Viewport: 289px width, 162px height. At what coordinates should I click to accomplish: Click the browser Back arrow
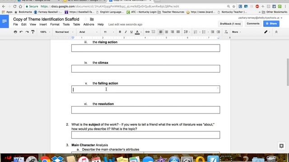4,6
